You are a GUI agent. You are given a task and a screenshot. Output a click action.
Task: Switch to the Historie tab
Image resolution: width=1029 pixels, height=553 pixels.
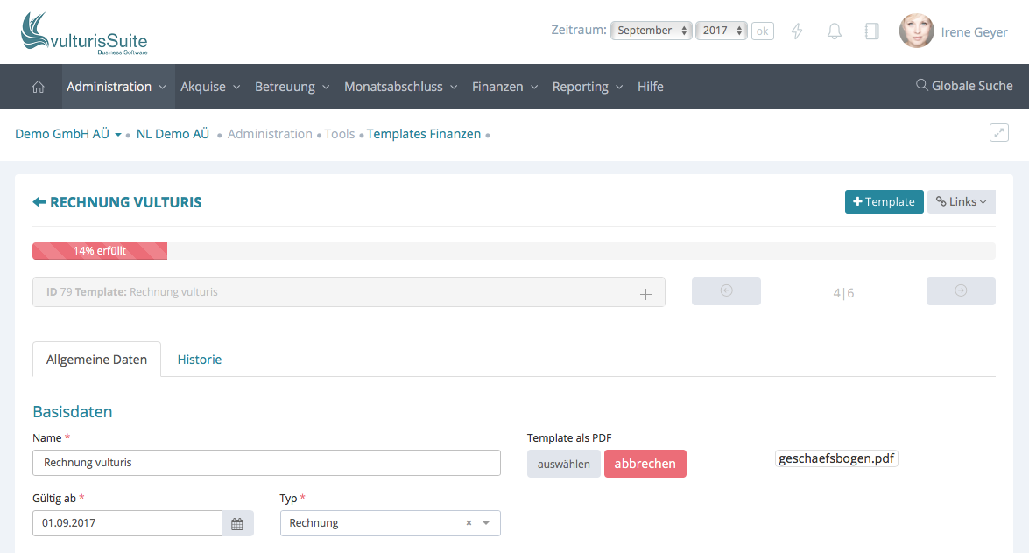[x=199, y=360]
